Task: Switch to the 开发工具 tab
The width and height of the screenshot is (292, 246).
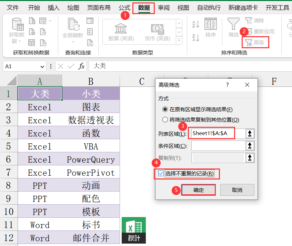Action: [x=277, y=8]
